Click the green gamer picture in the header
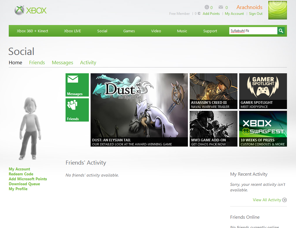The width and height of the screenshot is (296, 228). pos(277,10)
